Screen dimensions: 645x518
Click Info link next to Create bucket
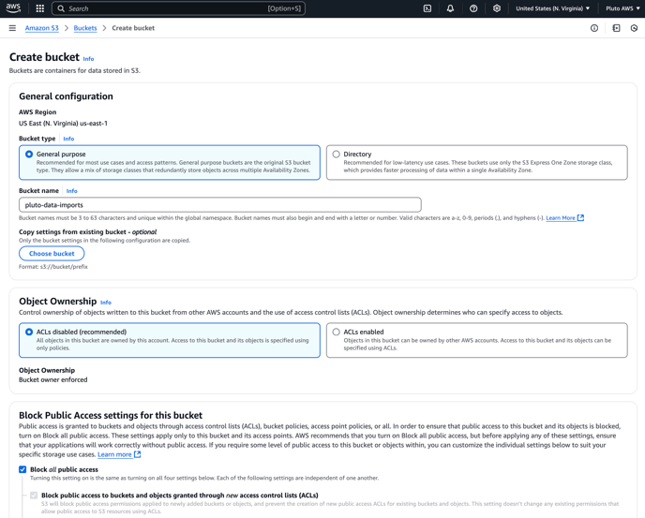pos(88,59)
